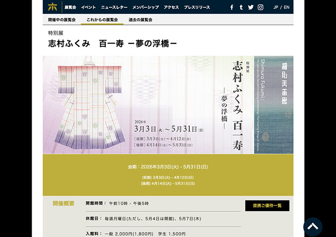Image resolution: width=336 pixels, height=237 pixels.
Task: Click the 特別展 label text
Action: click(x=55, y=33)
